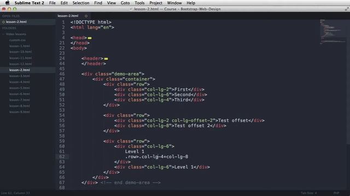Click the word First on line 49
Image resolution: width=350 pixels, height=196 pixels.
point(181,89)
